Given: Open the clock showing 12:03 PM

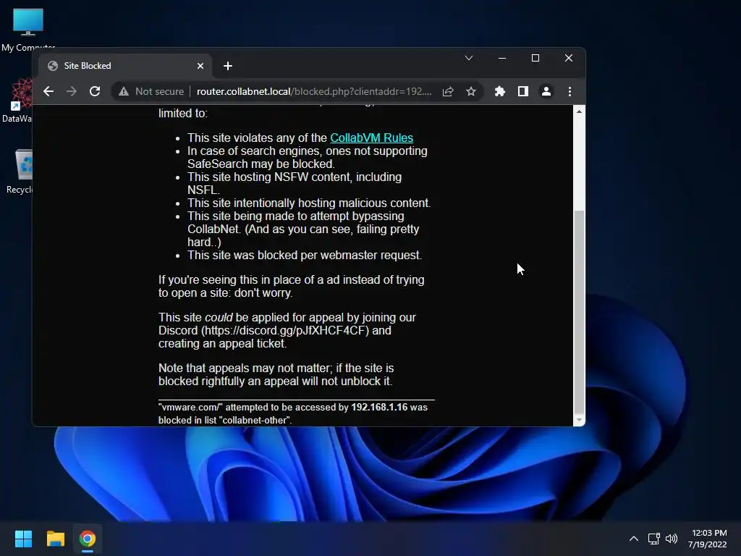Looking at the screenshot, I should pyautogui.click(x=708, y=539).
